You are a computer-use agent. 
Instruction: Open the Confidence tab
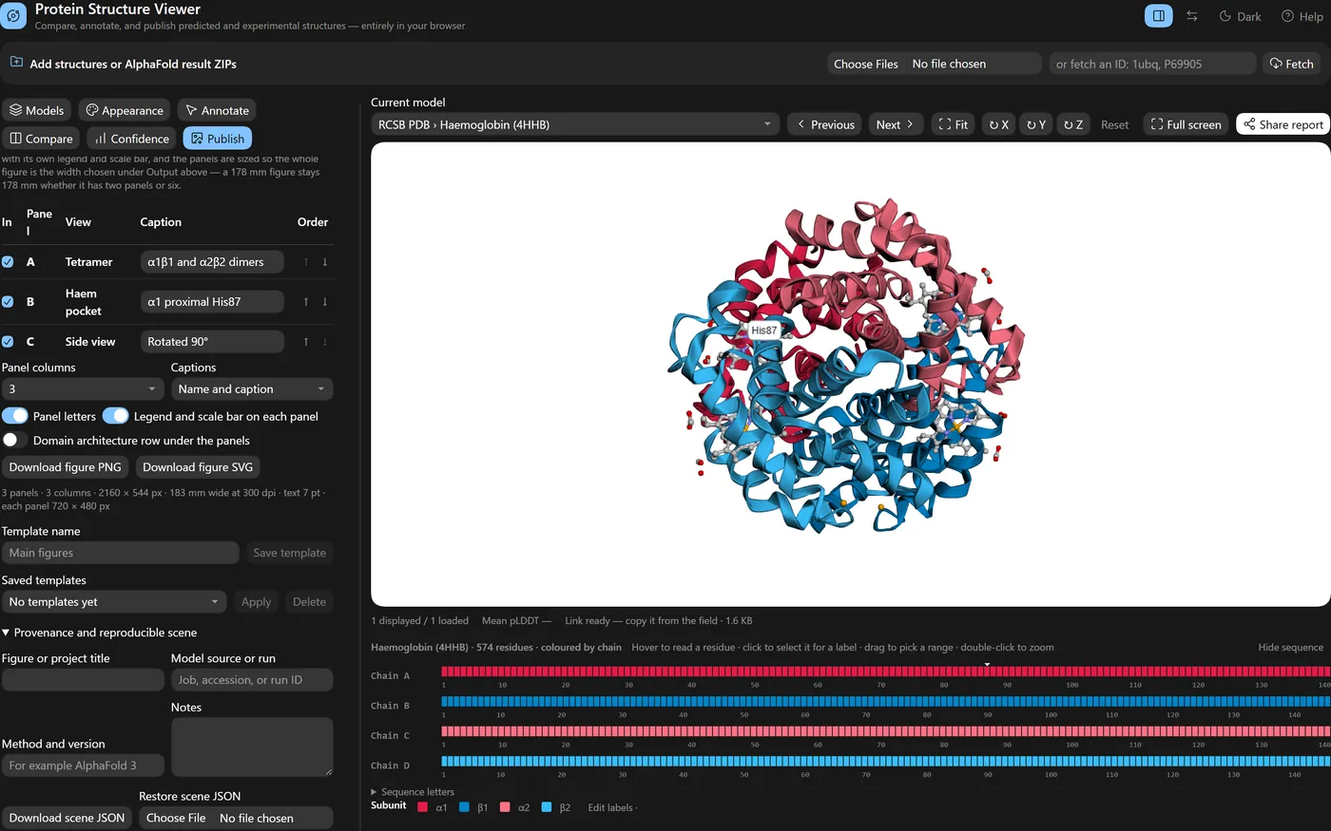[131, 139]
